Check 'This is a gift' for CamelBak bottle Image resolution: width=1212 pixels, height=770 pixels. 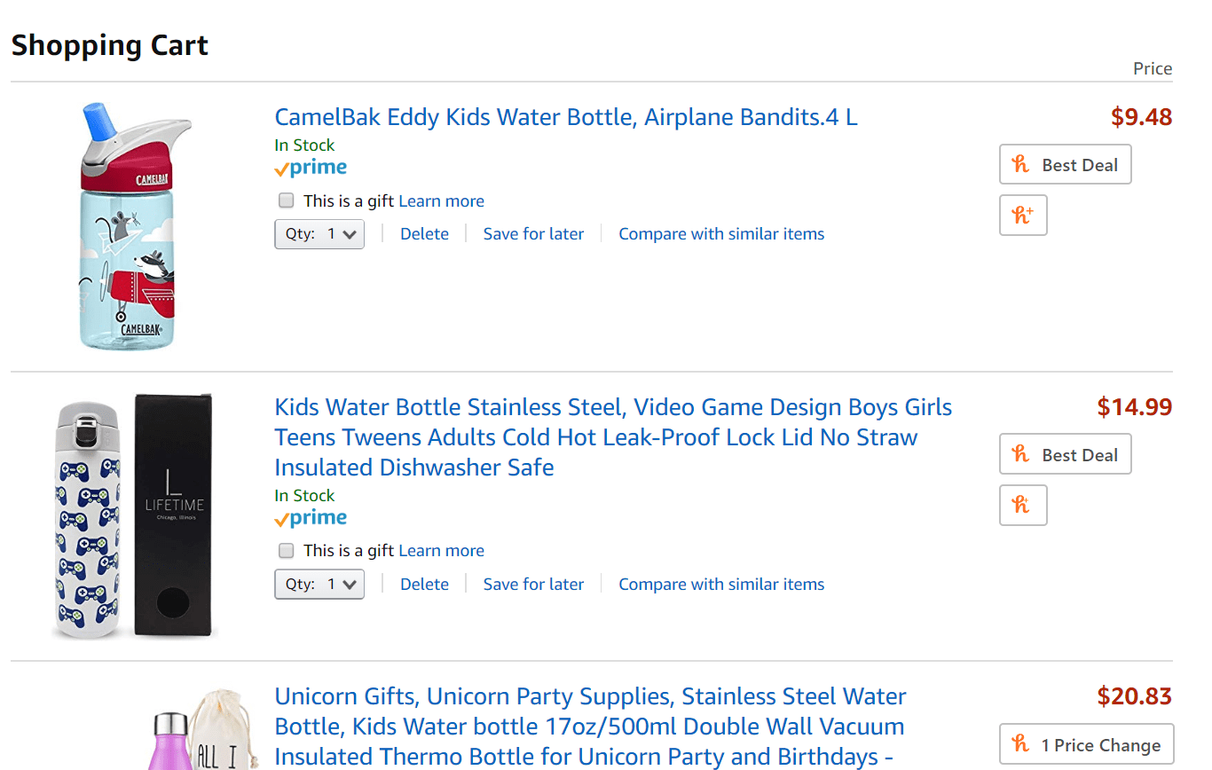[286, 200]
